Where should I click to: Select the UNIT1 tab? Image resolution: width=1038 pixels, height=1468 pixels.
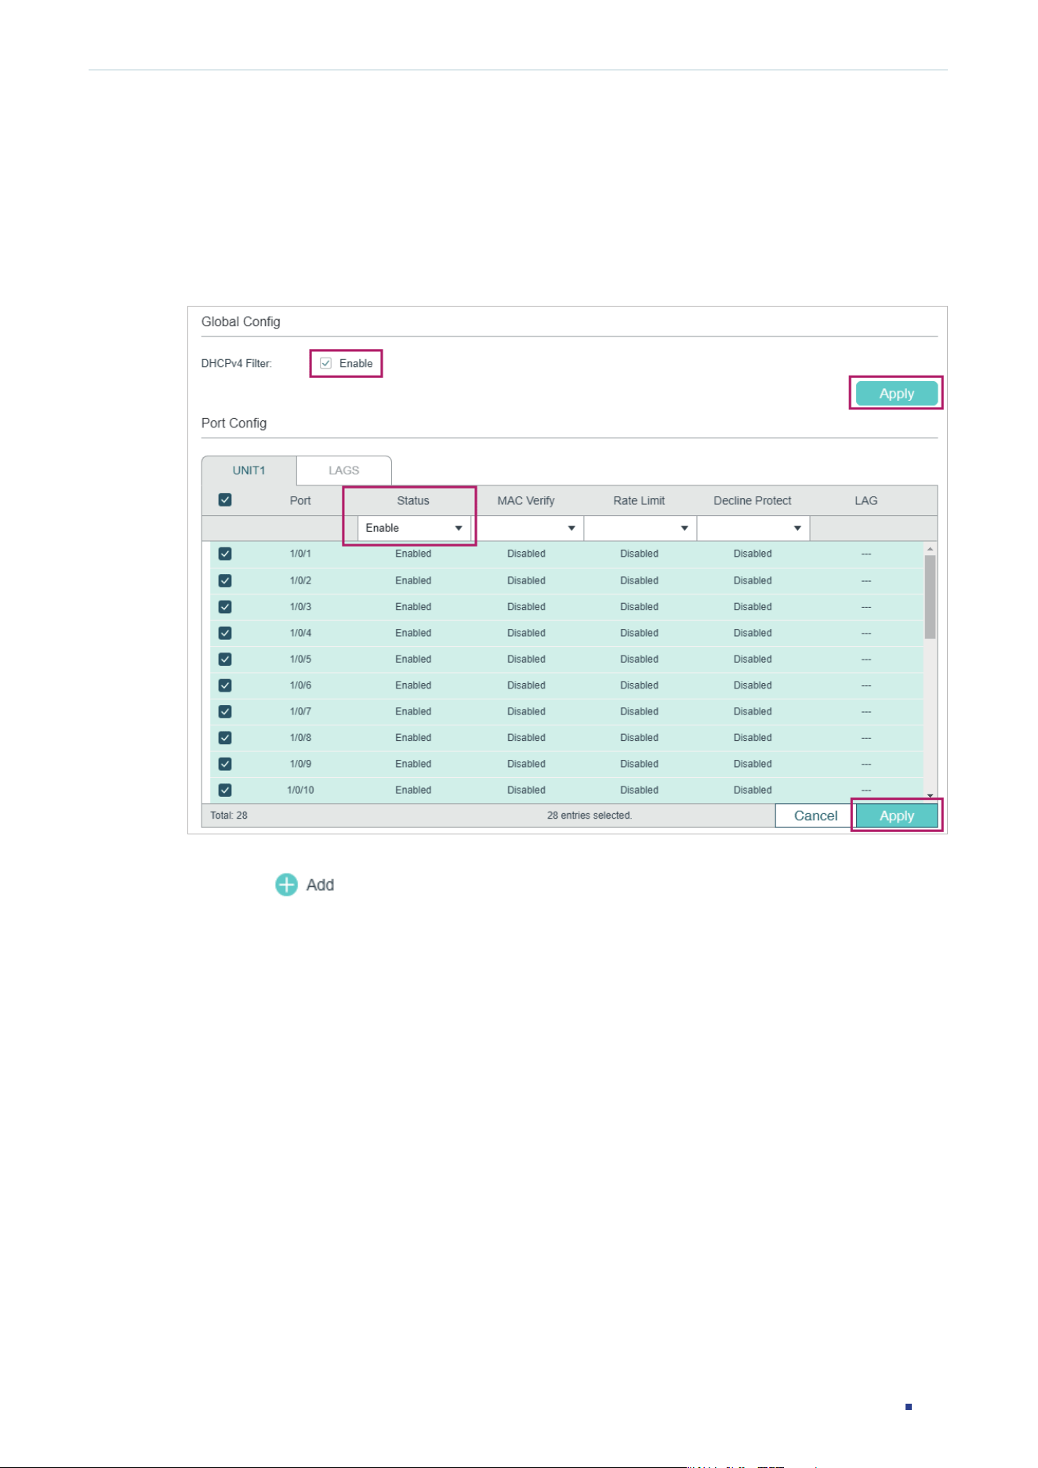(249, 471)
